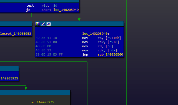This screenshot has width=178, height=105.
Task: Follow the sub_140036E60 jump target
Action: [x=110, y=55]
